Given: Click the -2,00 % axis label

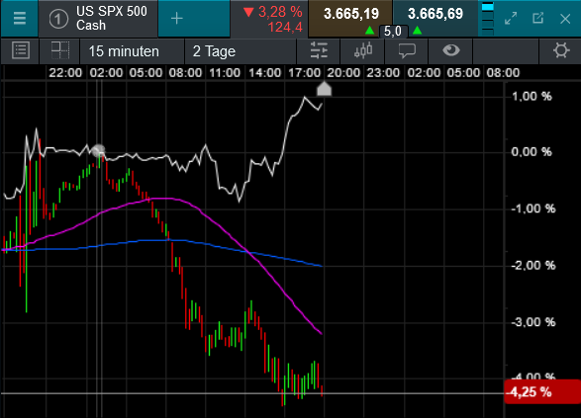Looking at the screenshot, I should coord(533,266).
